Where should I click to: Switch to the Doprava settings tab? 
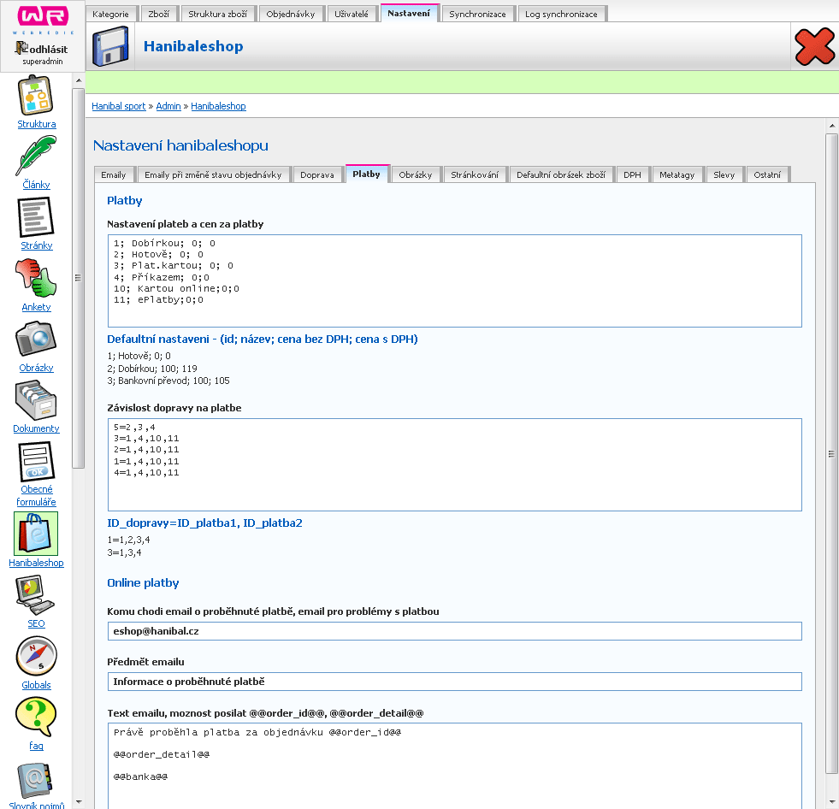click(x=317, y=175)
